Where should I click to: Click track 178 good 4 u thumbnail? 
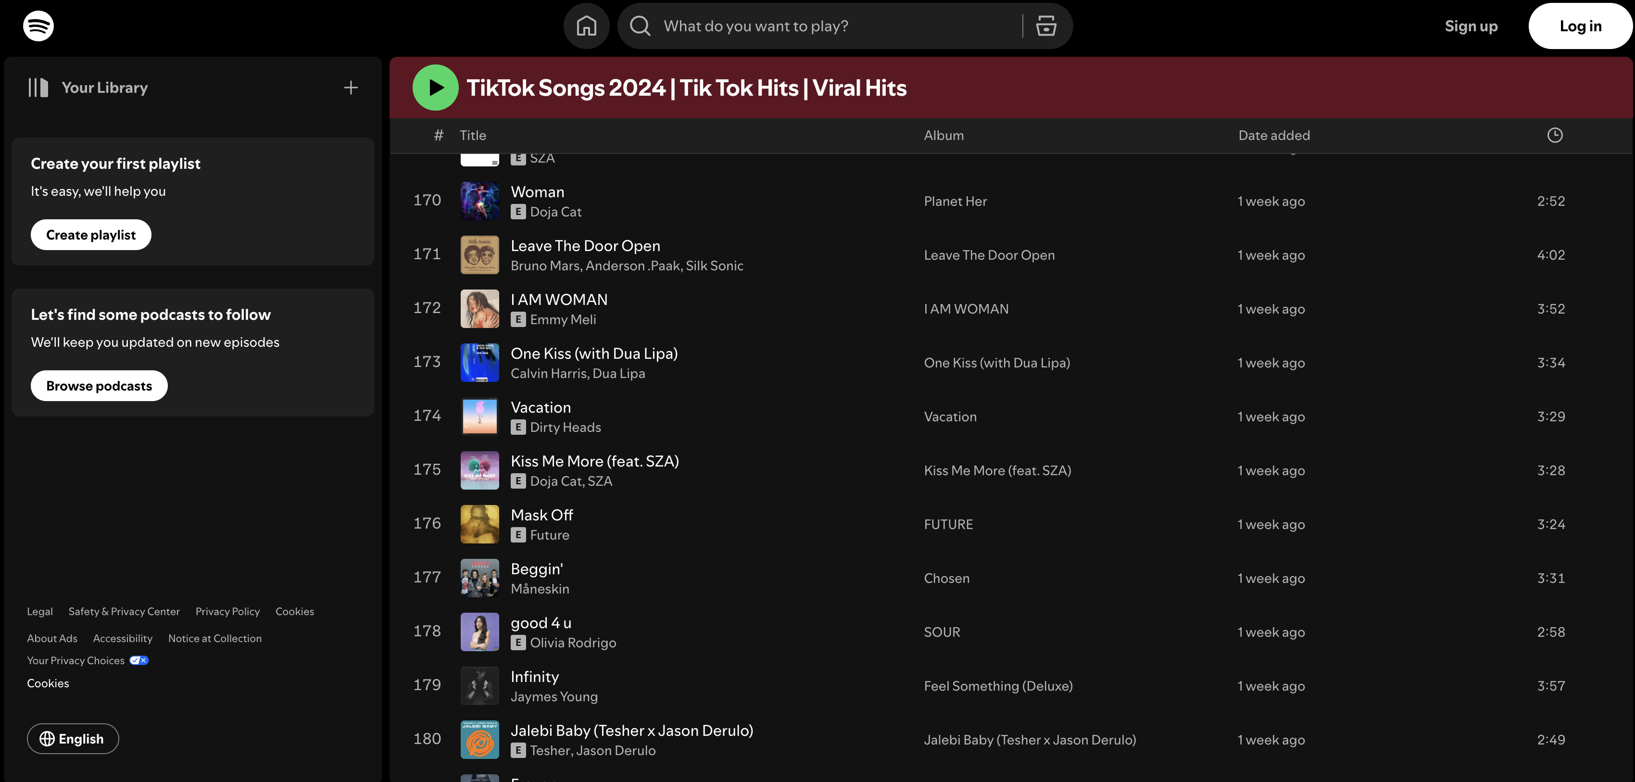click(x=478, y=631)
